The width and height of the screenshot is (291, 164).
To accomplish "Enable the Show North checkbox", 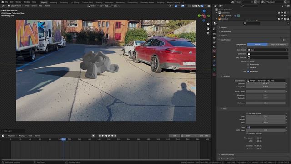I will [248, 61].
